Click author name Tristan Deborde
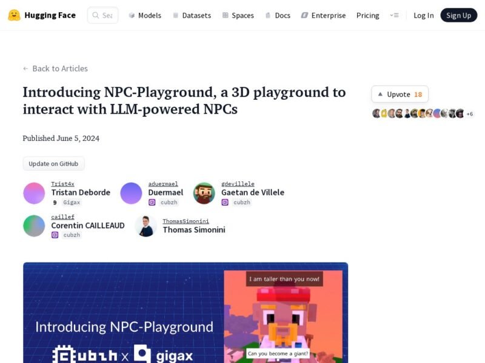The height and width of the screenshot is (363, 485). 81,192
